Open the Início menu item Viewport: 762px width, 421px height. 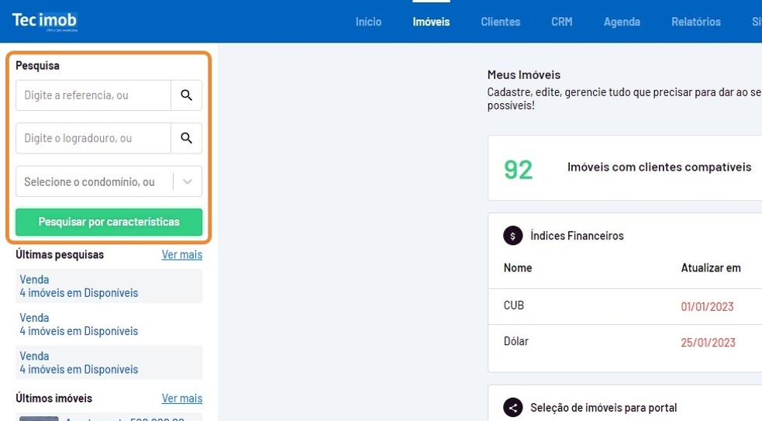(368, 22)
